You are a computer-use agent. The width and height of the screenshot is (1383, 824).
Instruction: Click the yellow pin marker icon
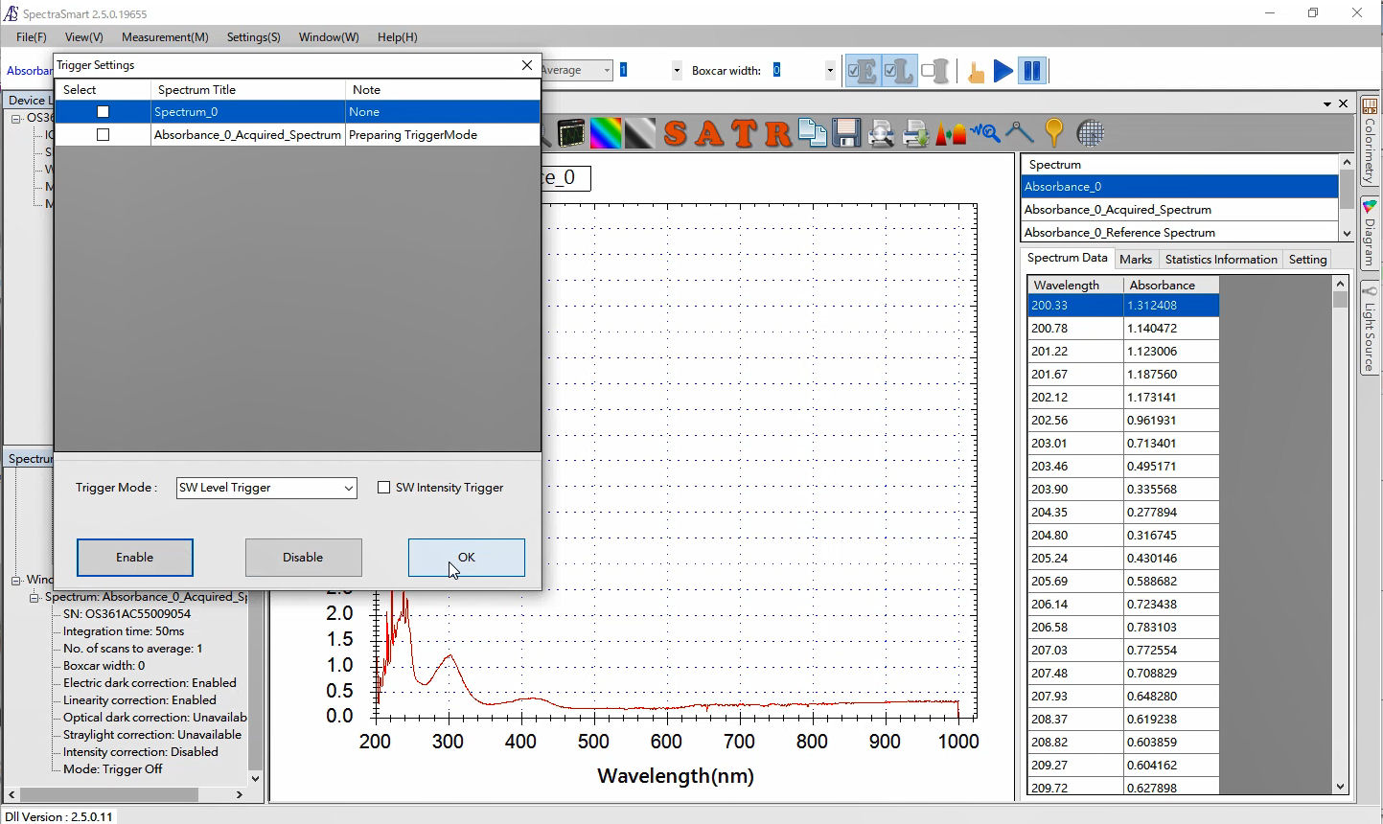(1053, 133)
